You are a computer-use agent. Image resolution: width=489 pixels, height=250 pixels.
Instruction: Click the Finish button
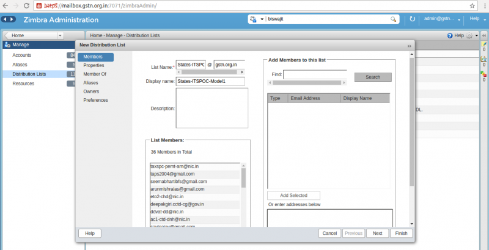(401, 233)
